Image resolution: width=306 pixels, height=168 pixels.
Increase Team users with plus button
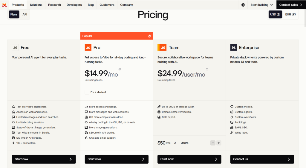tap(219, 143)
